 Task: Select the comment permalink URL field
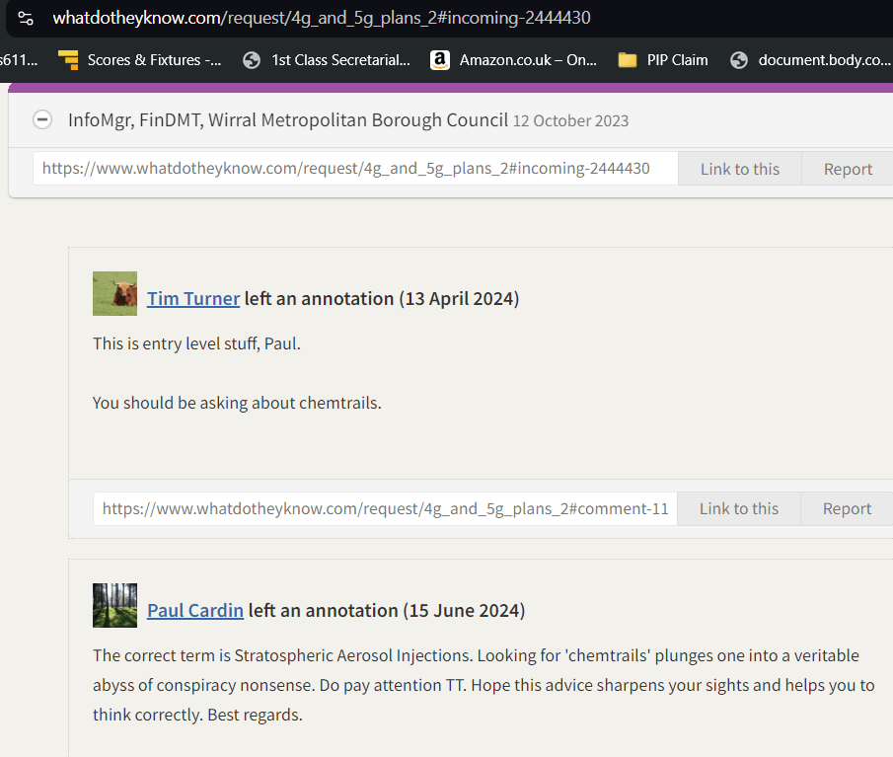pos(385,509)
